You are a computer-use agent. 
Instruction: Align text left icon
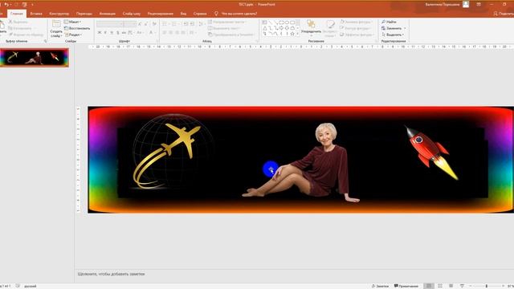click(164, 33)
